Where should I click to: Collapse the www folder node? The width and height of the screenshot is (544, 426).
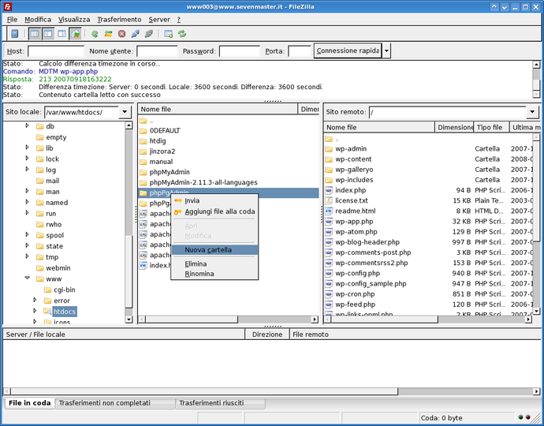click(27, 278)
